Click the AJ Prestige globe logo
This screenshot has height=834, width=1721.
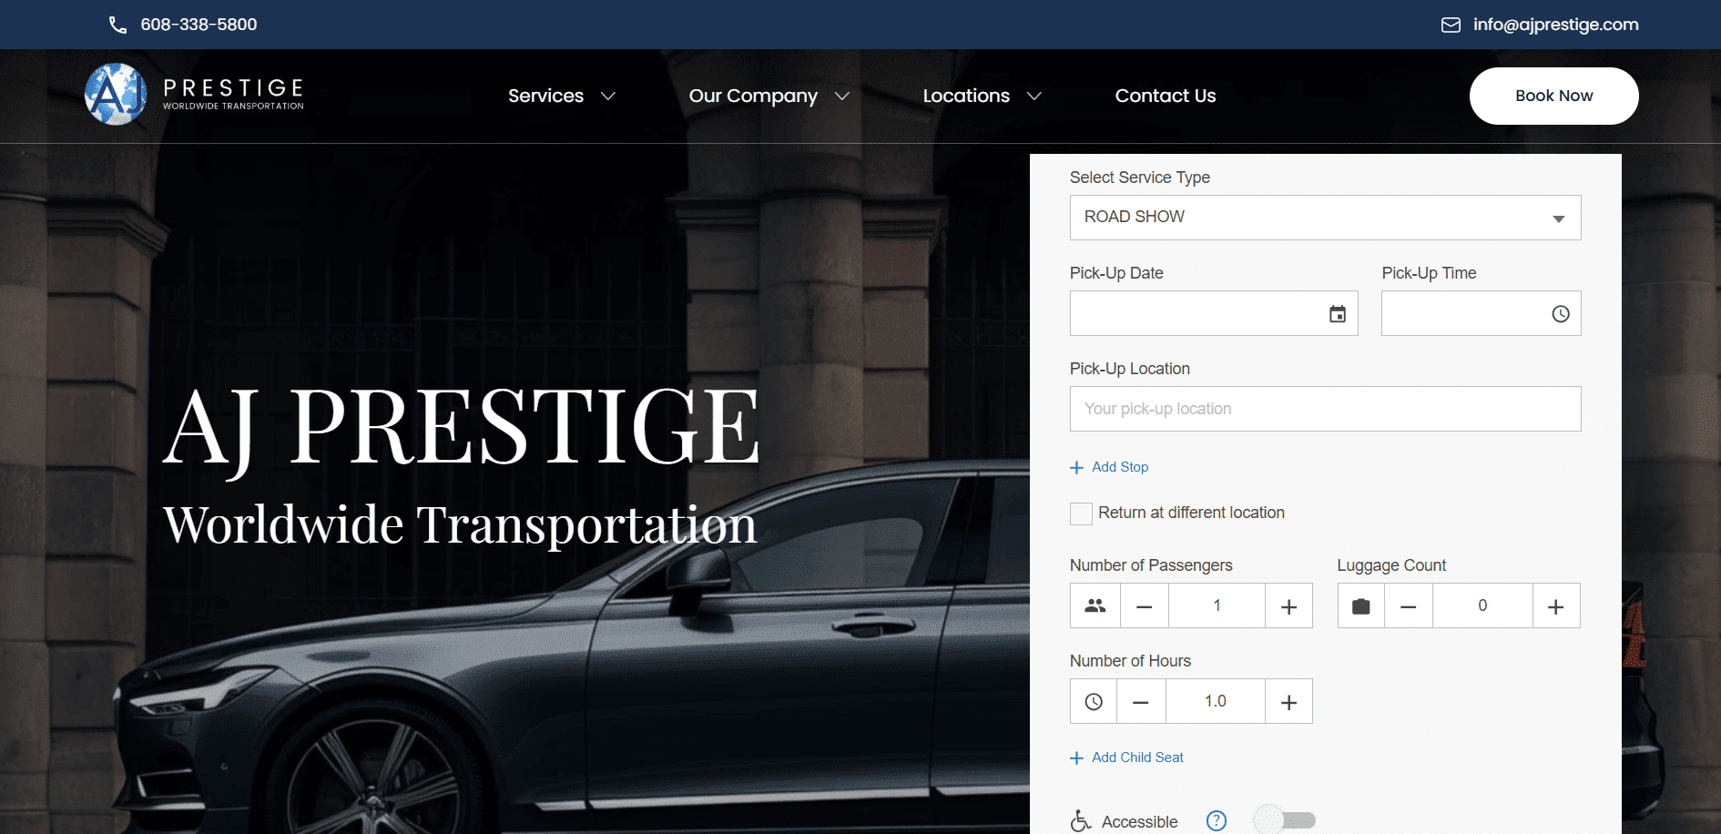coord(116,94)
